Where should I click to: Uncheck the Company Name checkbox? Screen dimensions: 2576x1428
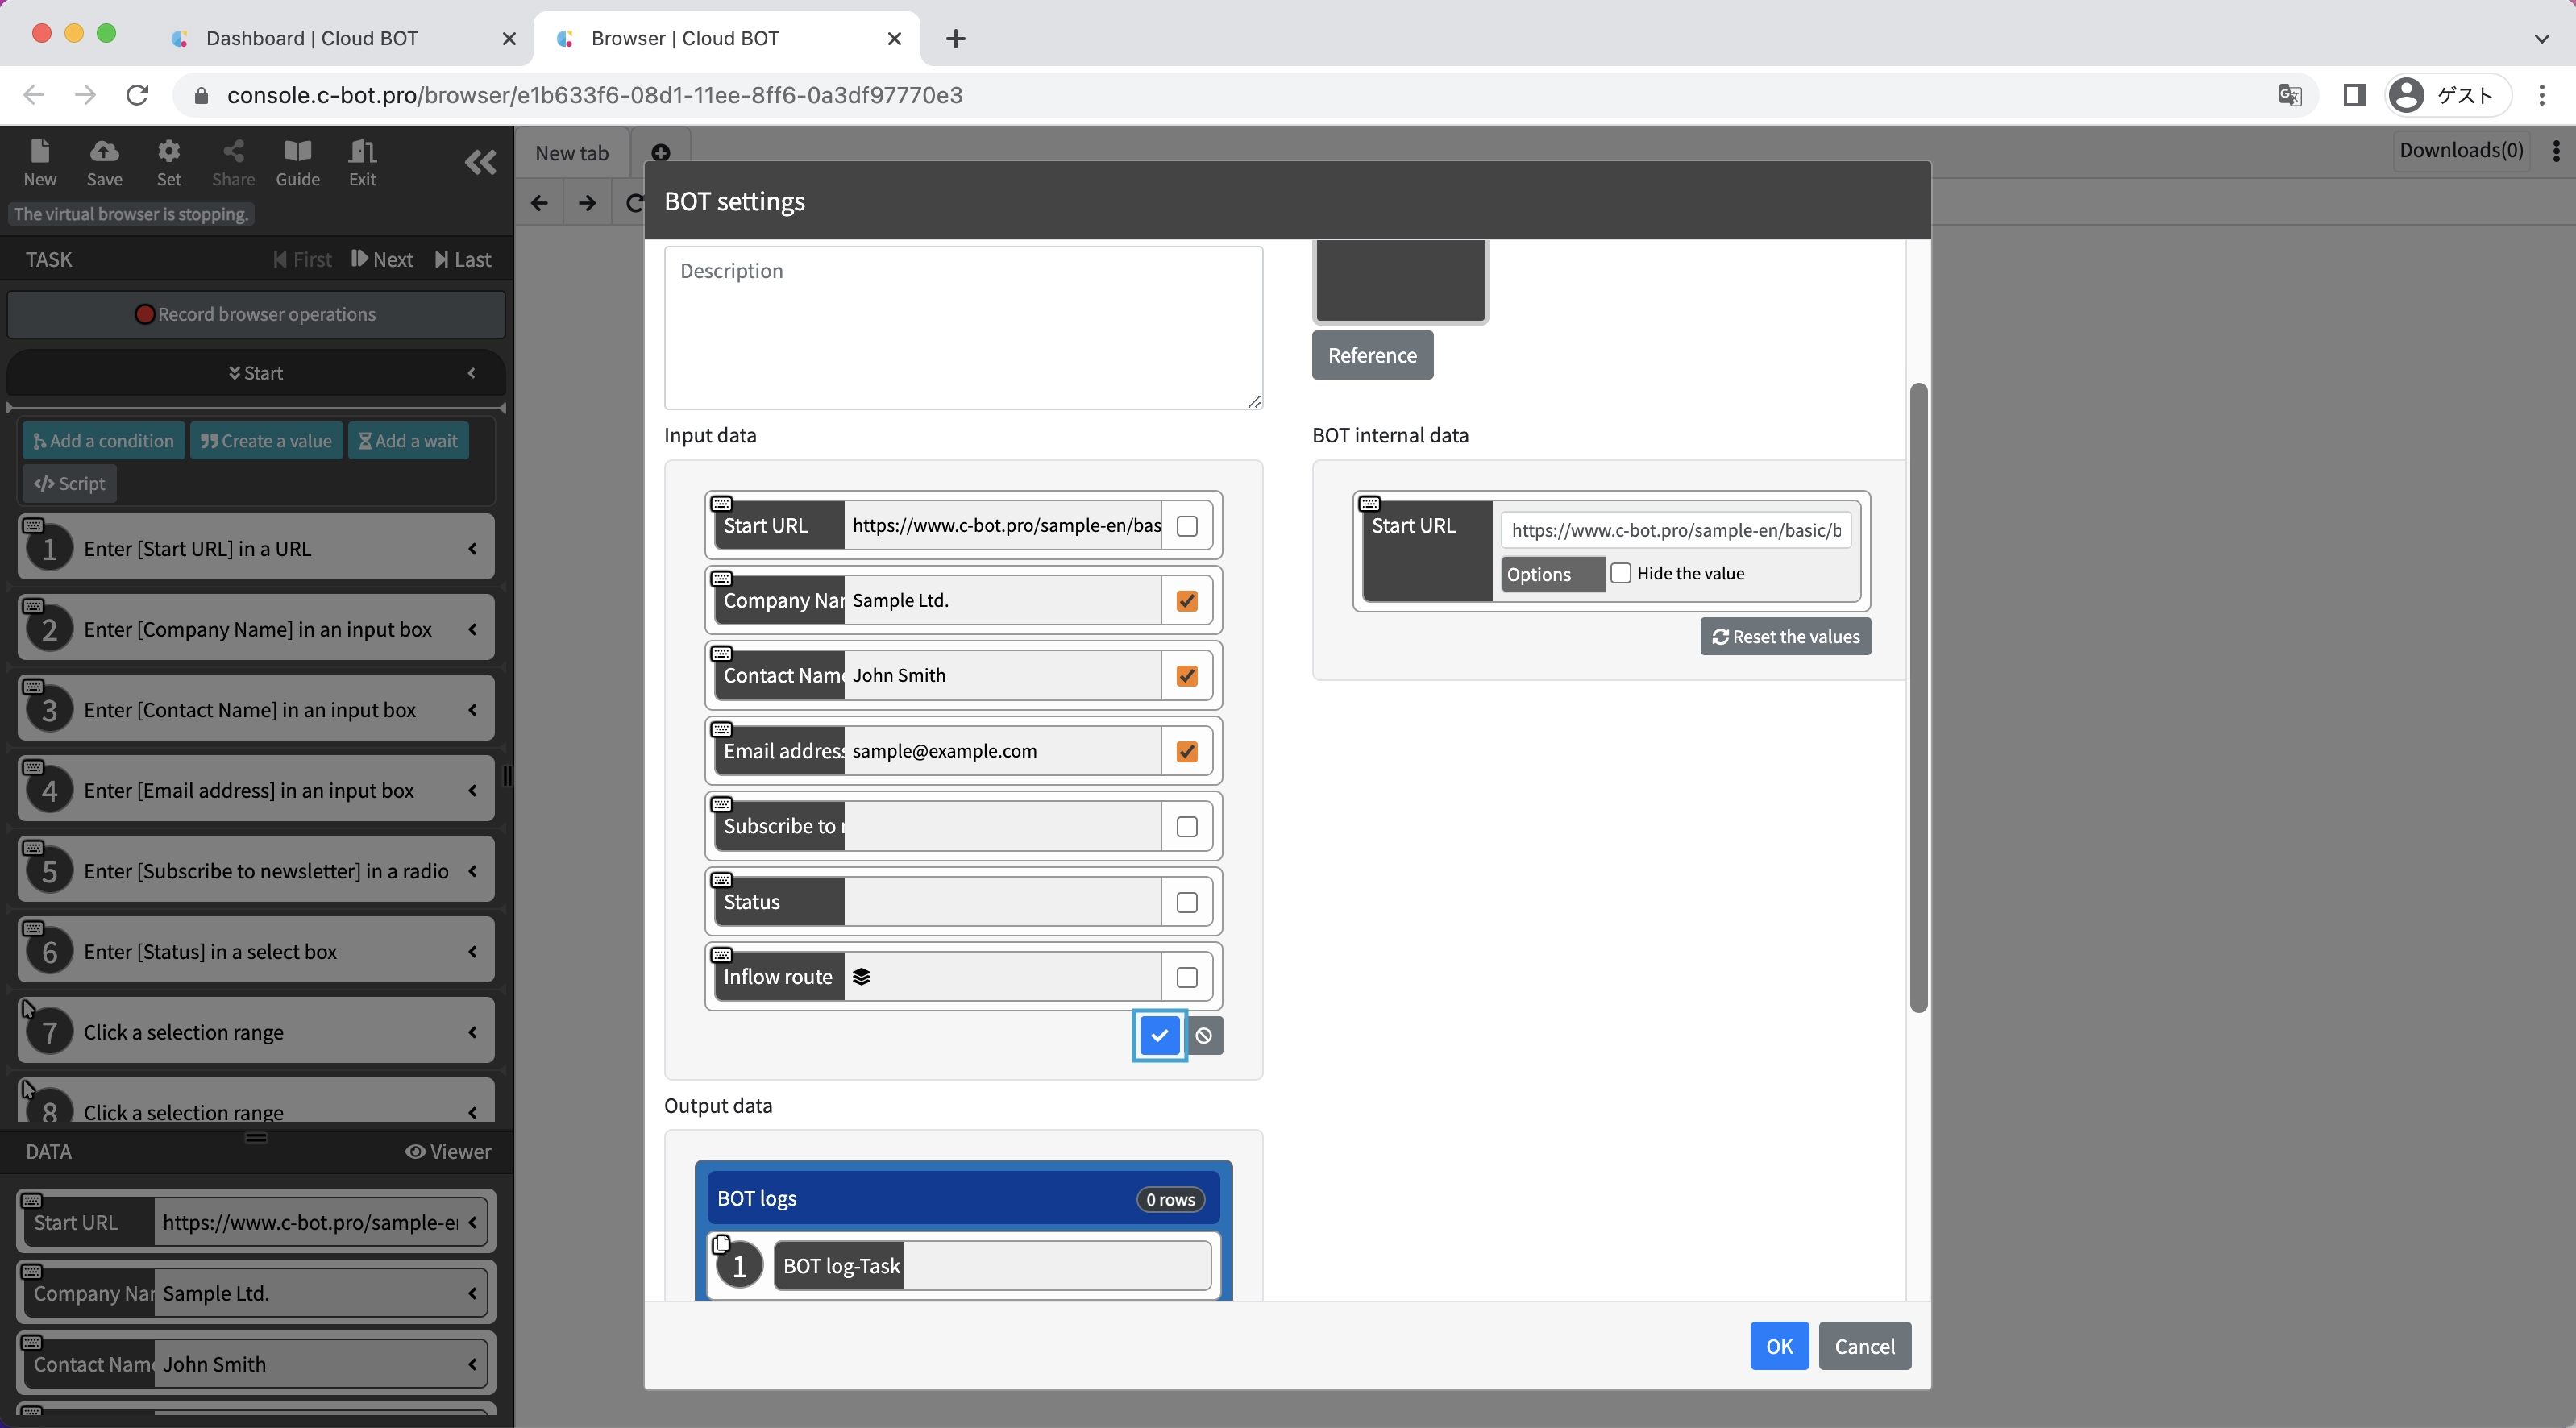pyautogui.click(x=1187, y=601)
